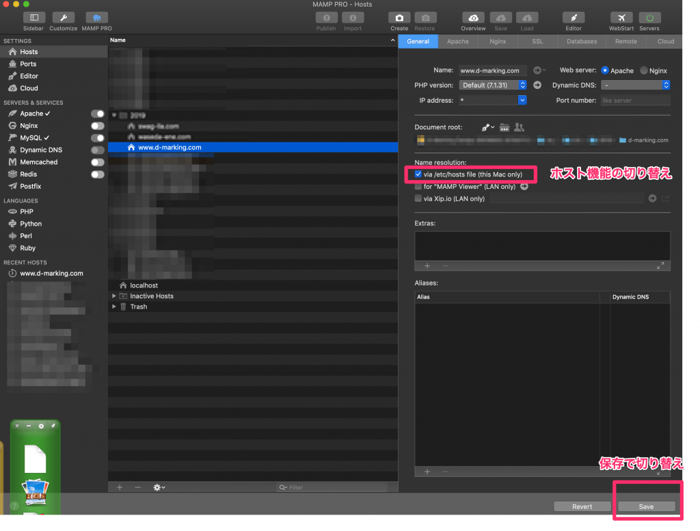Add a new host with plus button
The image size is (700, 531).
[120, 487]
